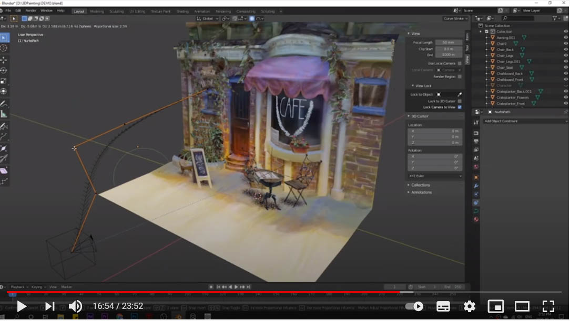
Task: Switch to the Layout workspace tab
Action: pos(78,11)
